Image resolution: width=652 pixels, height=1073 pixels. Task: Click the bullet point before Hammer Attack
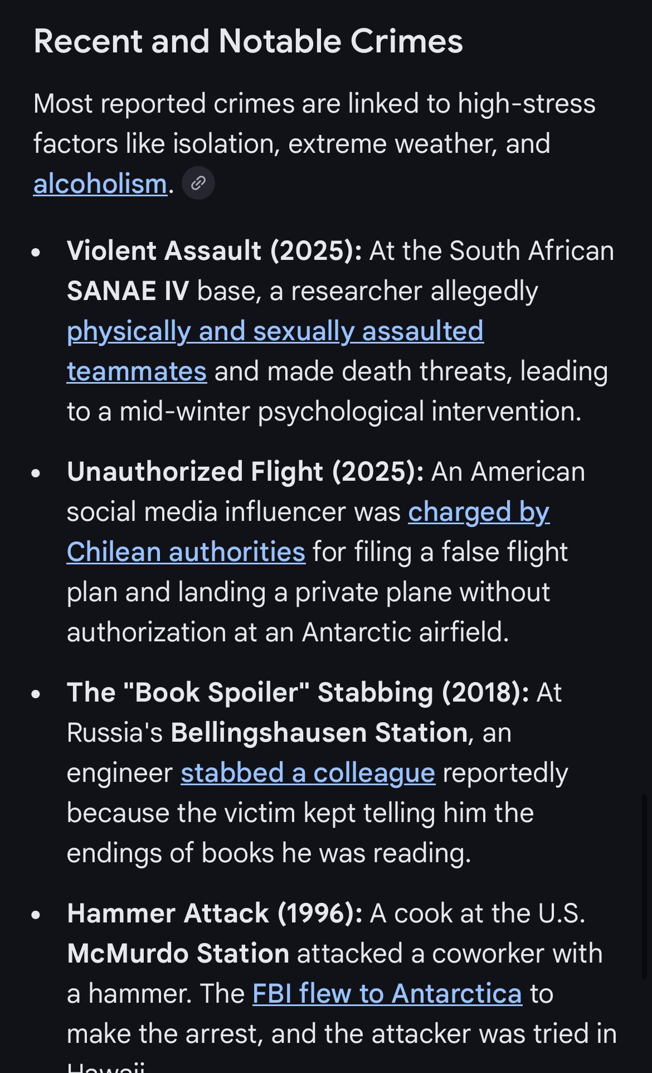click(37, 915)
